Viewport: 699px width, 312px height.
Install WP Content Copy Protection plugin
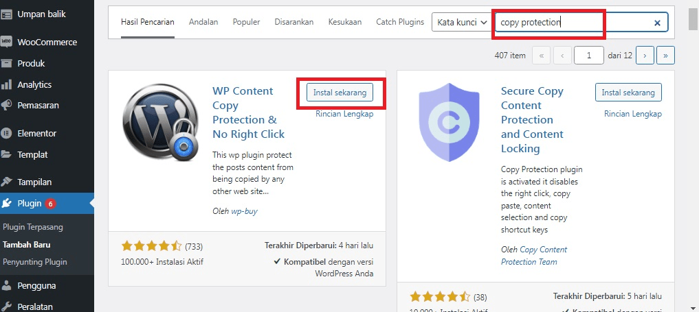[x=340, y=92]
